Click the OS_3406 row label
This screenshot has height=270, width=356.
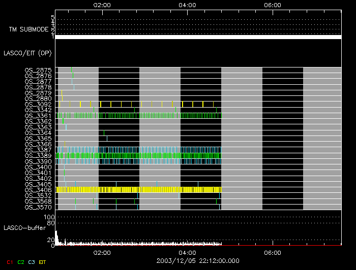pos(38,190)
